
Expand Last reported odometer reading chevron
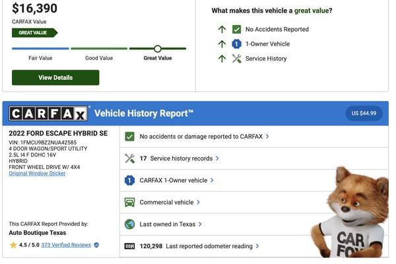257,246
